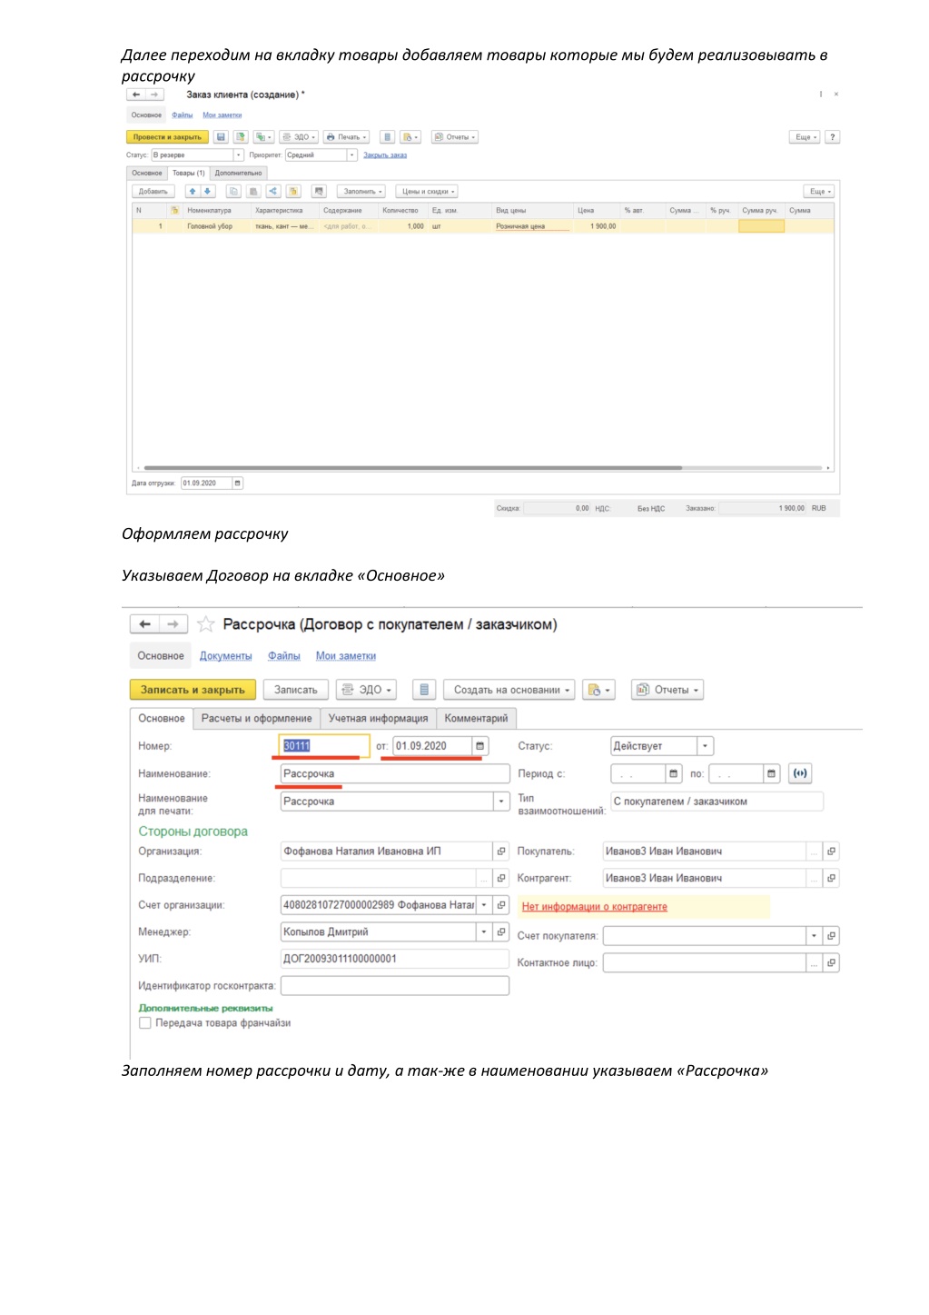Screen dimensions: 929x1315
Task: Expand Наименование для печати dropdown arrow
Action: point(501,802)
